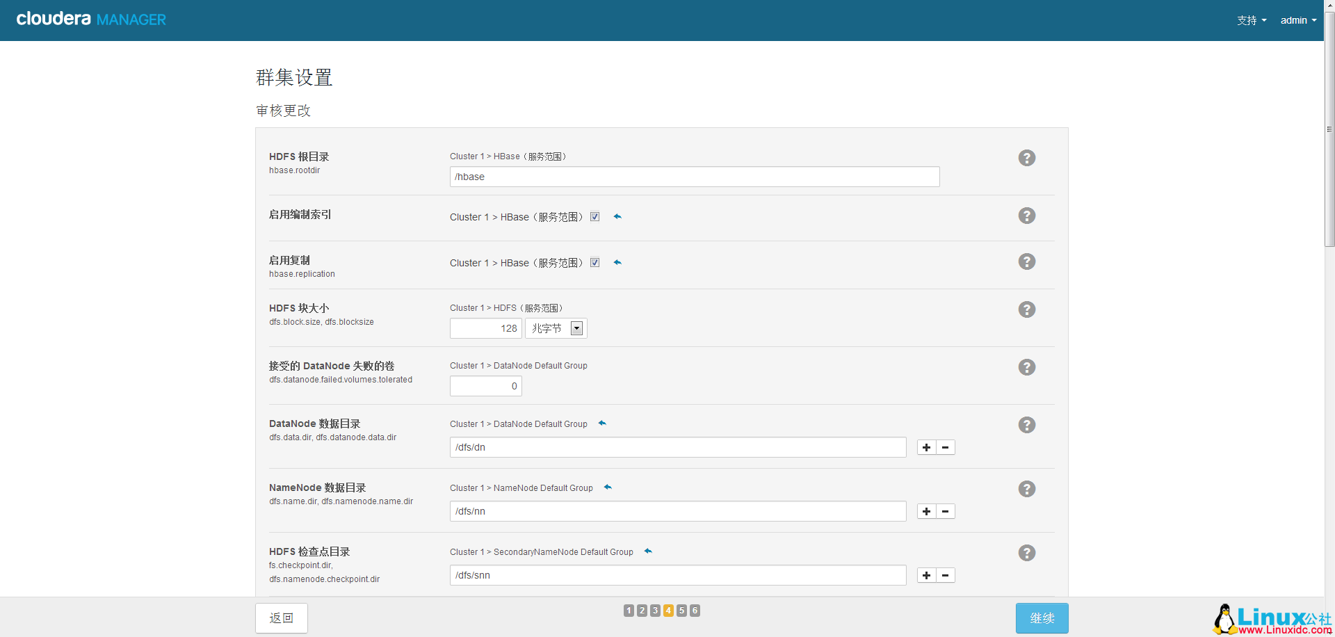The width and height of the screenshot is (1335, 637).
Task: Add another DataNode data directory with plus
Action: tap(926, 447)
